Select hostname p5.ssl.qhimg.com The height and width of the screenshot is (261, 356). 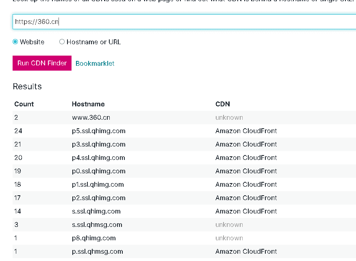98,131
